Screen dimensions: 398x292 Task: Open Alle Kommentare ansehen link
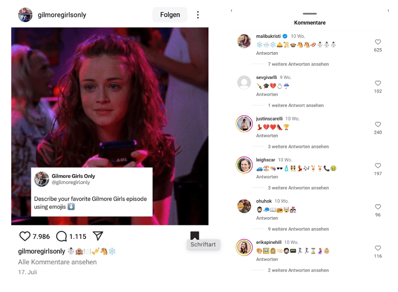(57, 262)
